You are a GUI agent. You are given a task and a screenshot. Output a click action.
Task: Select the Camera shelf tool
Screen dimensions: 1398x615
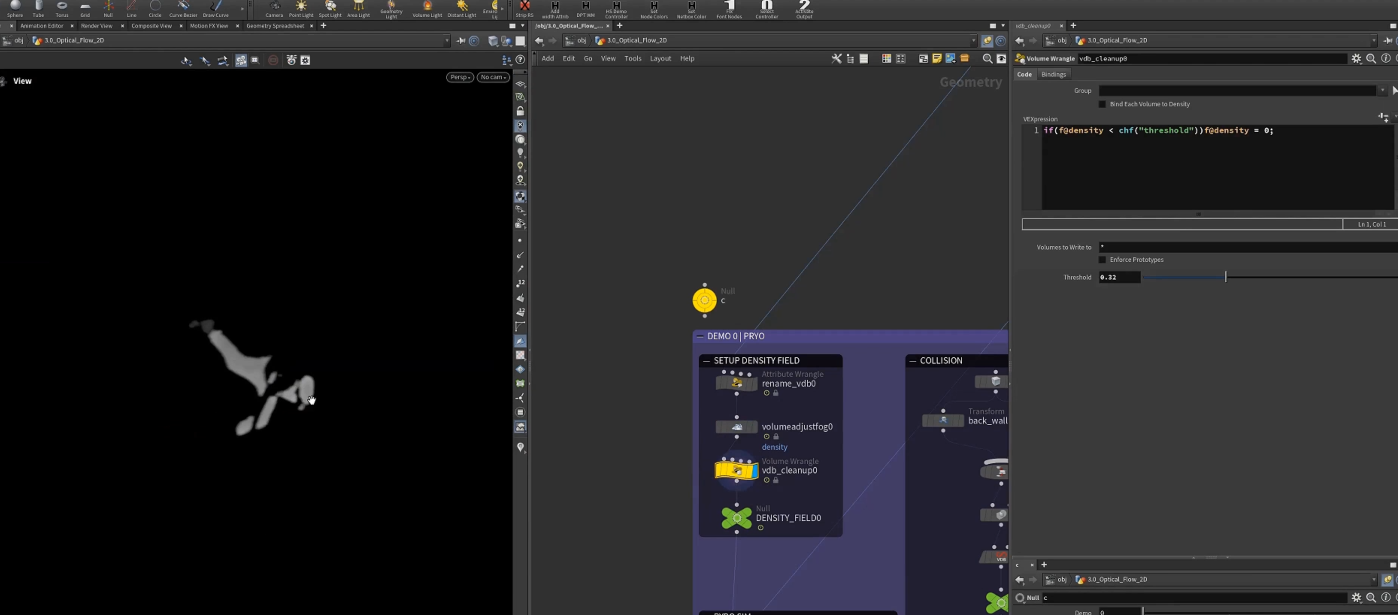click(274, 9)
